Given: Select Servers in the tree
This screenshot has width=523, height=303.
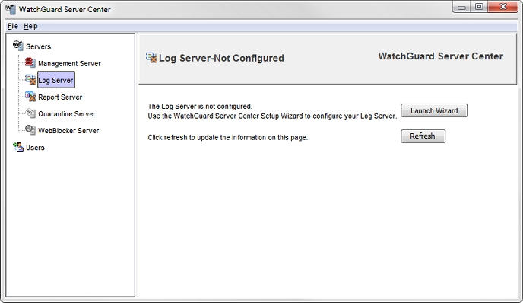Looking at the screenshot, I should (38, 46).
